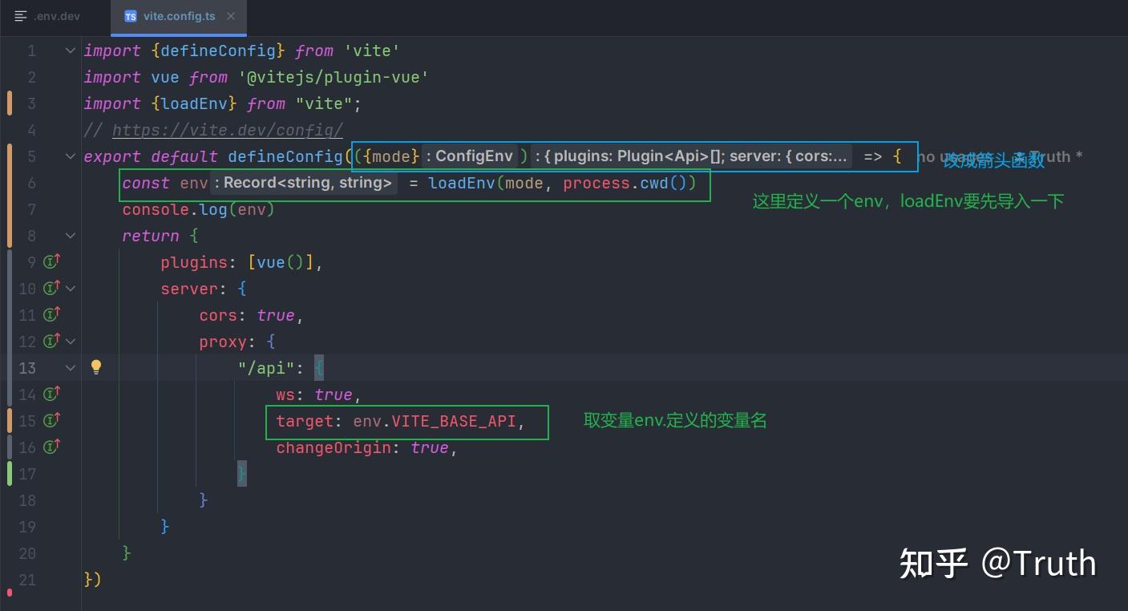Screen dimensions: 1128x611
Task: Click the implements gutter icon beside line 11
Action: (52, 314)
